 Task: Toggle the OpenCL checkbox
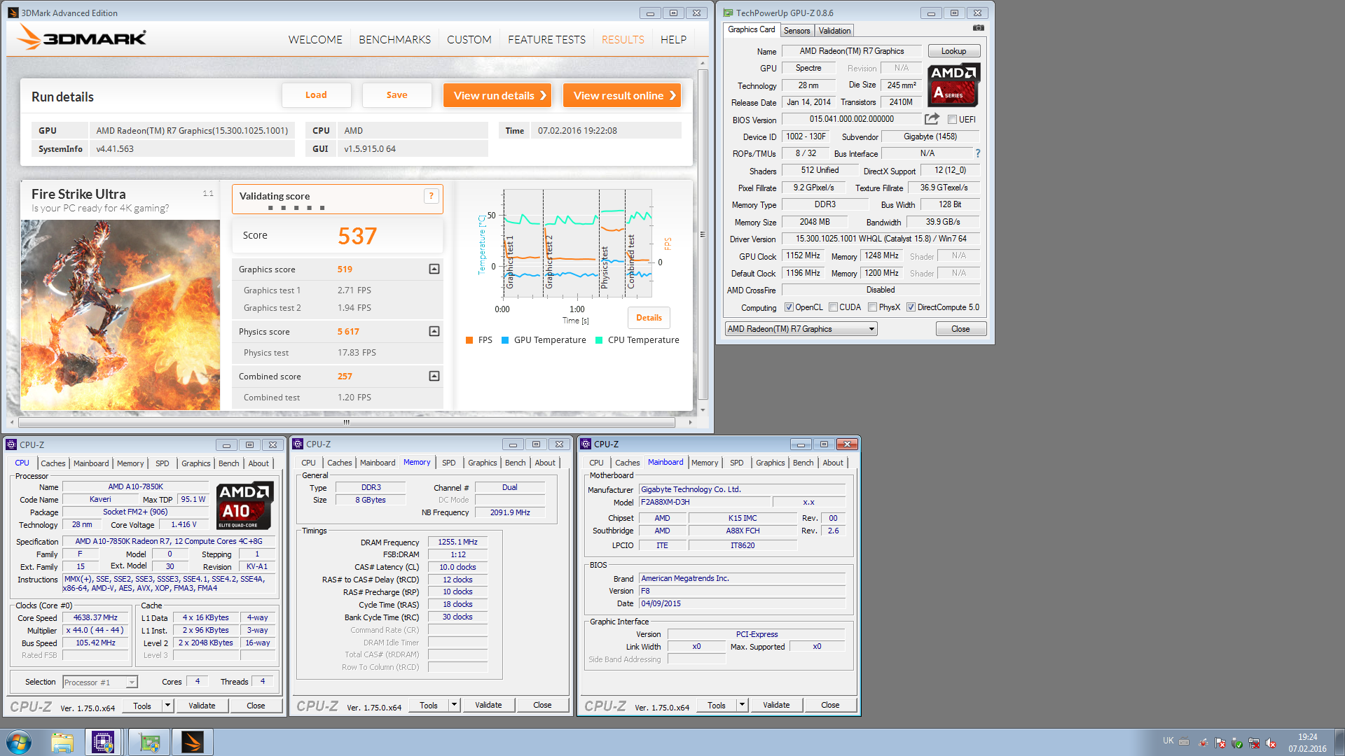point(789,307)
